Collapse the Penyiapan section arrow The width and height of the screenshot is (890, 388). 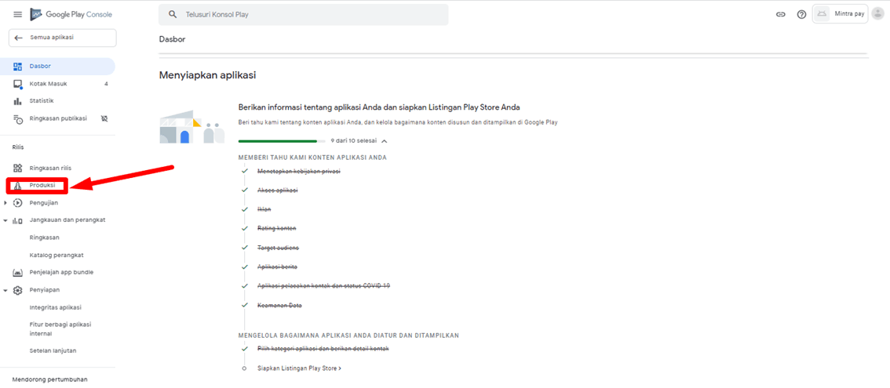click(x=6, y=290)
